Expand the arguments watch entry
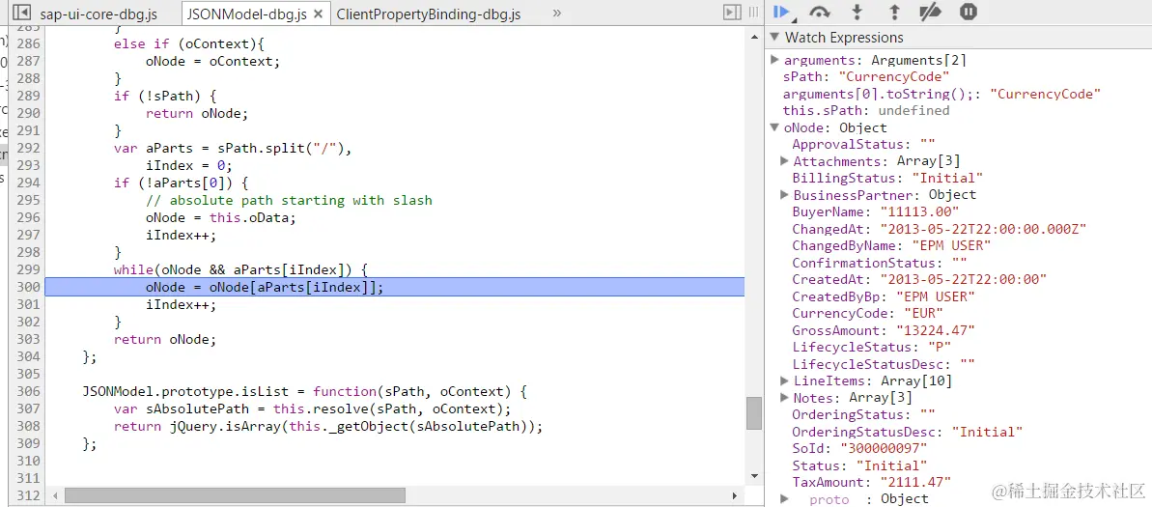 click(x=775, y=60)
